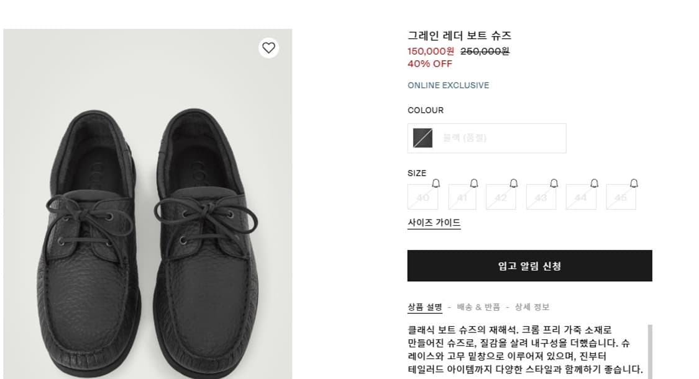Viewport: 699px width, 379px height.
Task: Click the product description scrollbar
Action: click(650, 350)
